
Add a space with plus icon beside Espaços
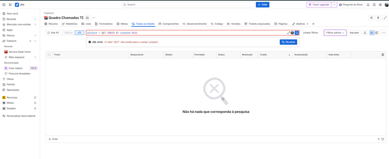[30, 41]
